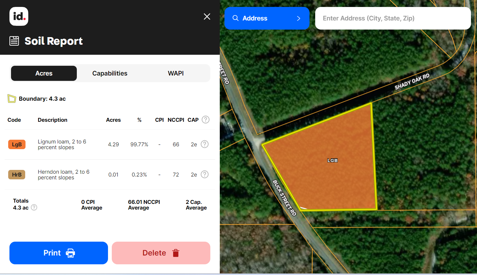This screenshot has width=477, height=275.
Task: Click help icon beside Totals 4.3 ac
Action: coord(34,207)
